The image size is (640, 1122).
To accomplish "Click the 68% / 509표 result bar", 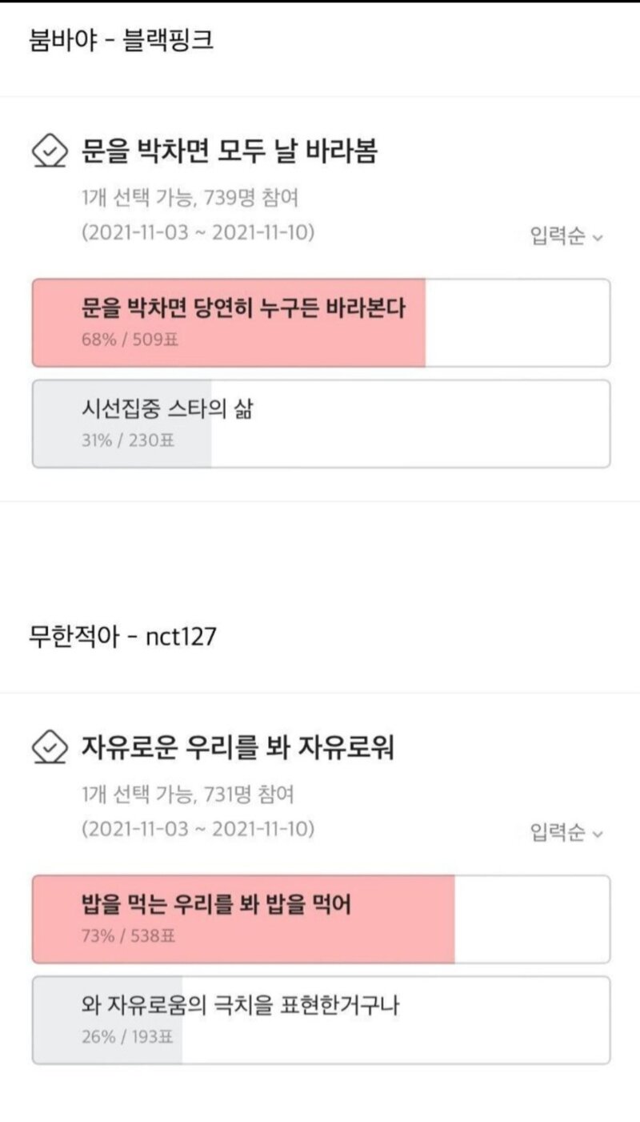I will click(x=229, y=323).
